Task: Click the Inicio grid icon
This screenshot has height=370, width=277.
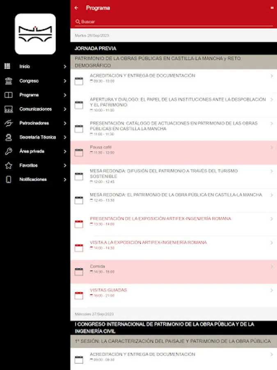Action: tap(7, 66)
